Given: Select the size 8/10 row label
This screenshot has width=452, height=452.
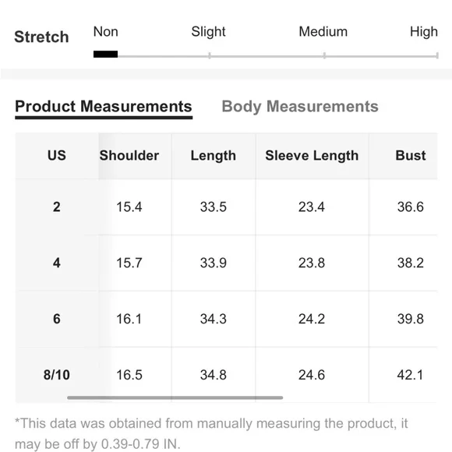Looking at the screenshot, I should click(57, 375).
